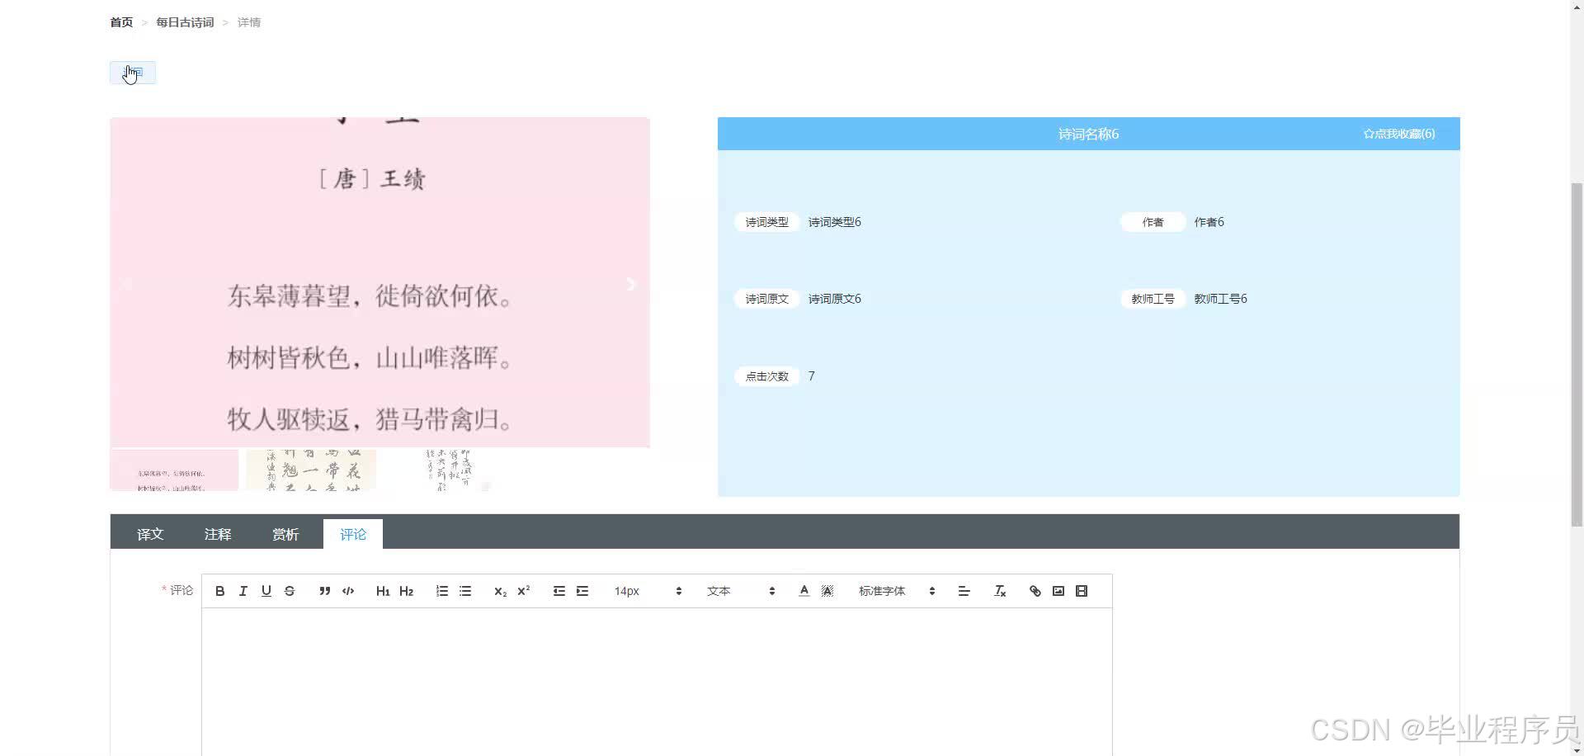The image size is (1584, 756).
Task: Click the 点击次数 label tag
Action: tap(767, 376)
